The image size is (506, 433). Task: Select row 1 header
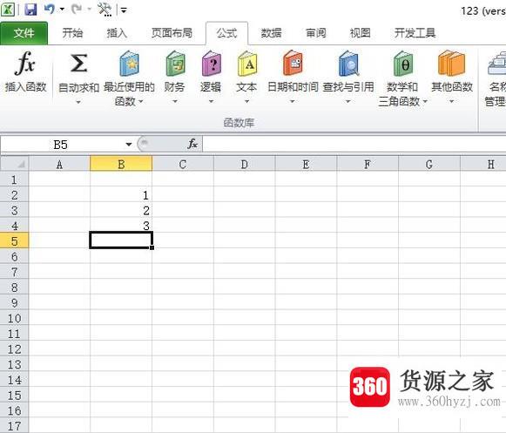[x=14, y=179]
